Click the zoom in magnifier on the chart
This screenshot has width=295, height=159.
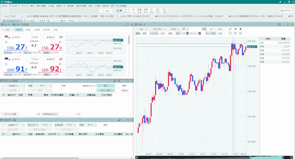point(235,33)
